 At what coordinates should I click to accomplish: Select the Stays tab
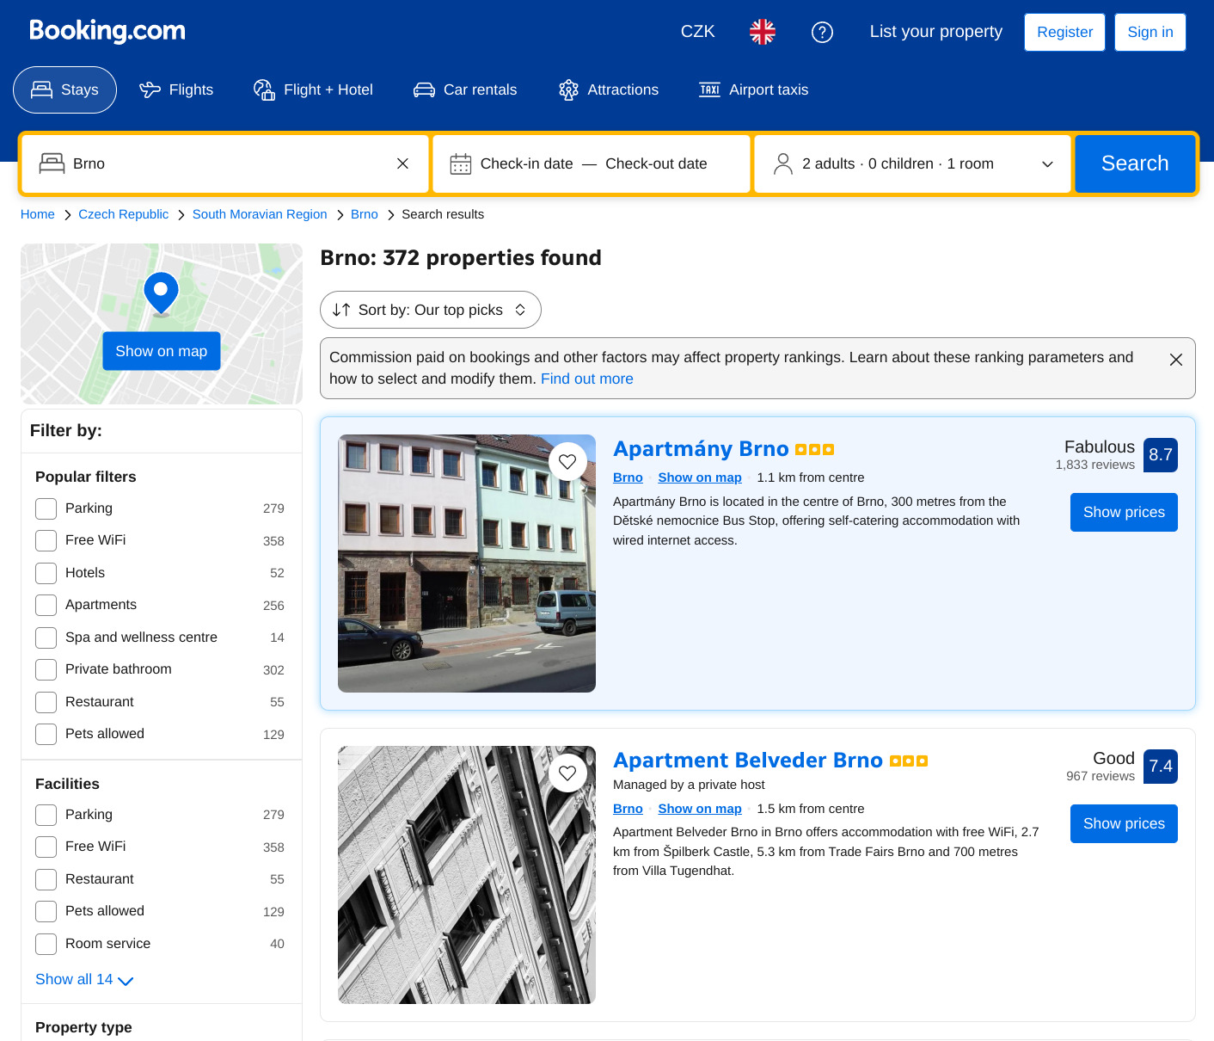(x=64, y=89)
